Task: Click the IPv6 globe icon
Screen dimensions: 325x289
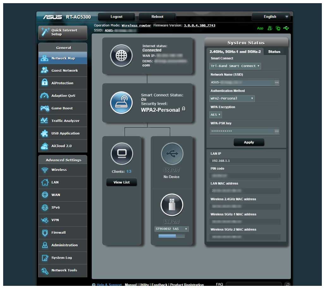Action: point(45,207)
